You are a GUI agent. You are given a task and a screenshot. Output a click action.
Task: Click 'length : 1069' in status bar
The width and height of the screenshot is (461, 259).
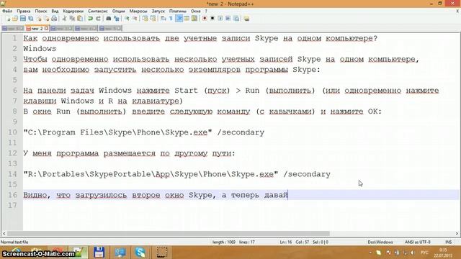pyautogui.click(x=224, y=242)
